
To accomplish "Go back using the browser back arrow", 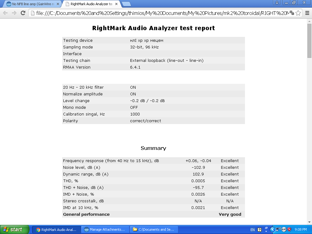I will pyautogui.click(x=5, y=13).
